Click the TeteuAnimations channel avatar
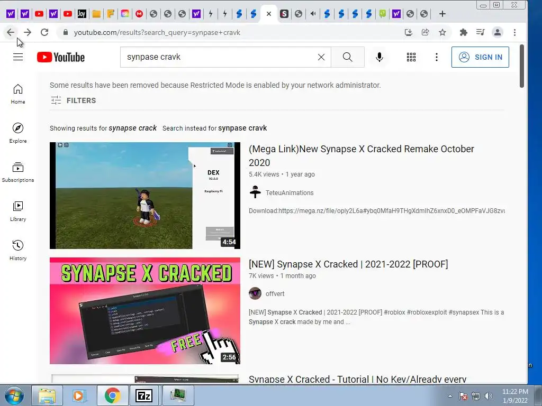The image size is (542, 406). (255, 192)
